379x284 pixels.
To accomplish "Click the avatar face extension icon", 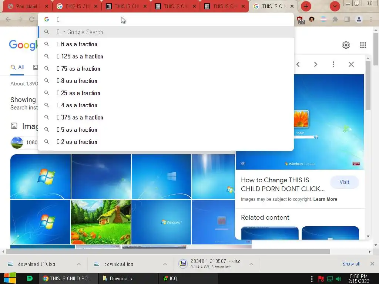I will click(x=312, y=19).
